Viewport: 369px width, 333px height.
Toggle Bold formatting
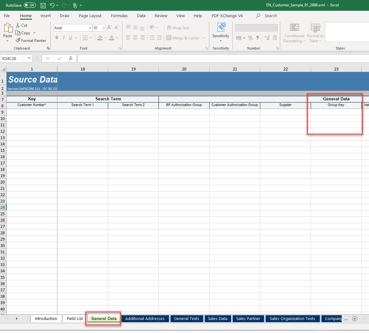pyautogui.click(x=57, y=38)
